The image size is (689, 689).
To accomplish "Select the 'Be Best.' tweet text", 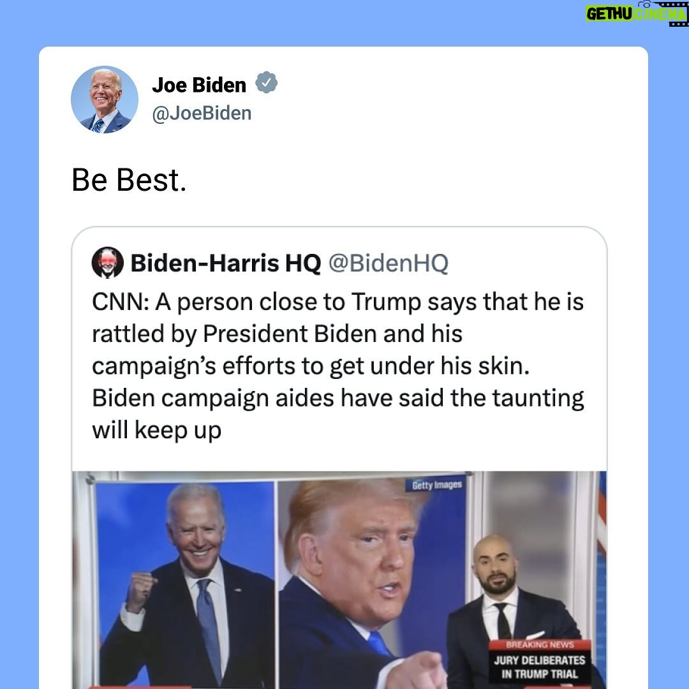I will pos(129,180).
